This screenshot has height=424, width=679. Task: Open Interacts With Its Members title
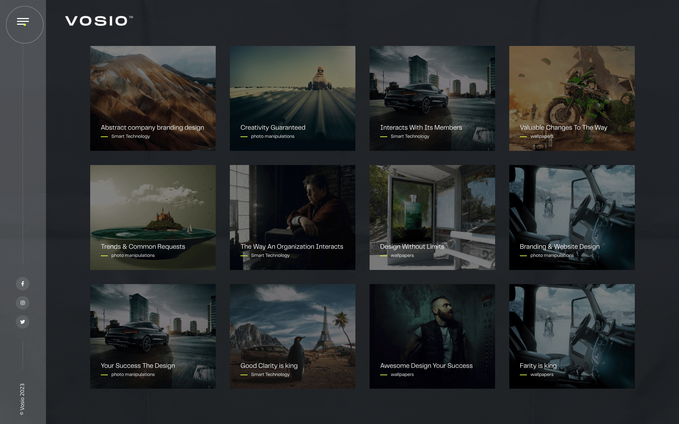click(x=421, y=128)
